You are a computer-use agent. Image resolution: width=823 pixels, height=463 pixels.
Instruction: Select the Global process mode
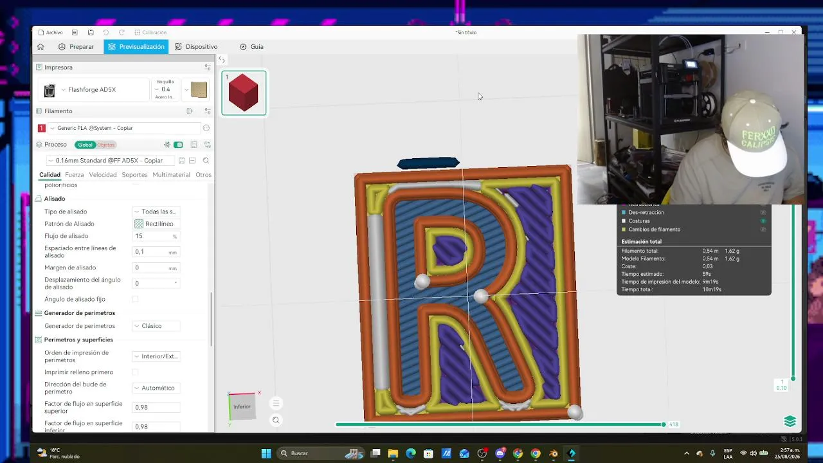(85, 145)
